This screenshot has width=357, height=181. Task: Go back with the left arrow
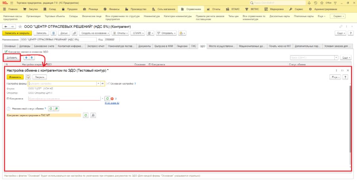coord(6,27)
